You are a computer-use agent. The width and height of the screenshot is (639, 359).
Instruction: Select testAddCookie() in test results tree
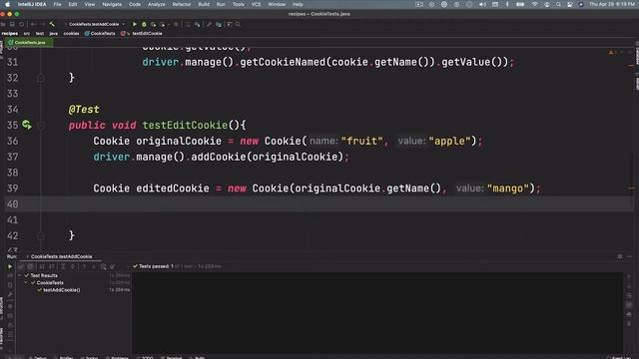pyautogui.click(x=62, y=290)
